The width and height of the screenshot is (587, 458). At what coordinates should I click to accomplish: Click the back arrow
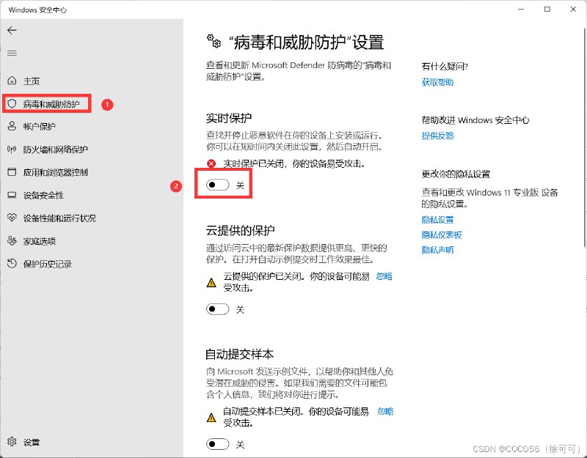coord(13,30)
